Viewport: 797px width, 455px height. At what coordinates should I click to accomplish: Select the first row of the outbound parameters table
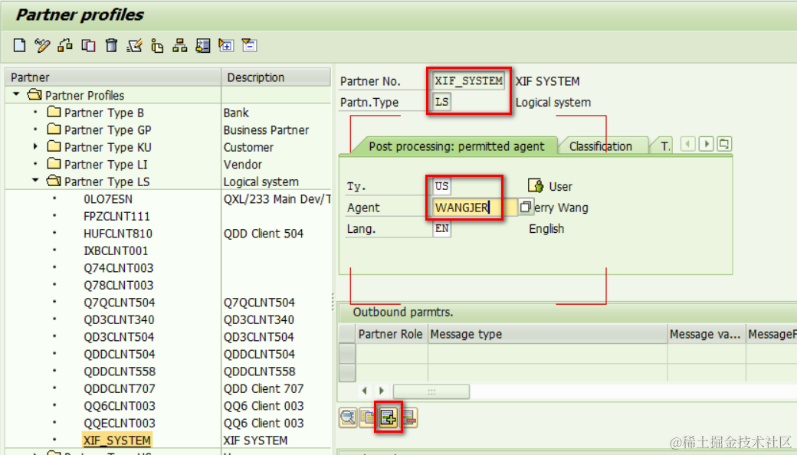(347, 353)
